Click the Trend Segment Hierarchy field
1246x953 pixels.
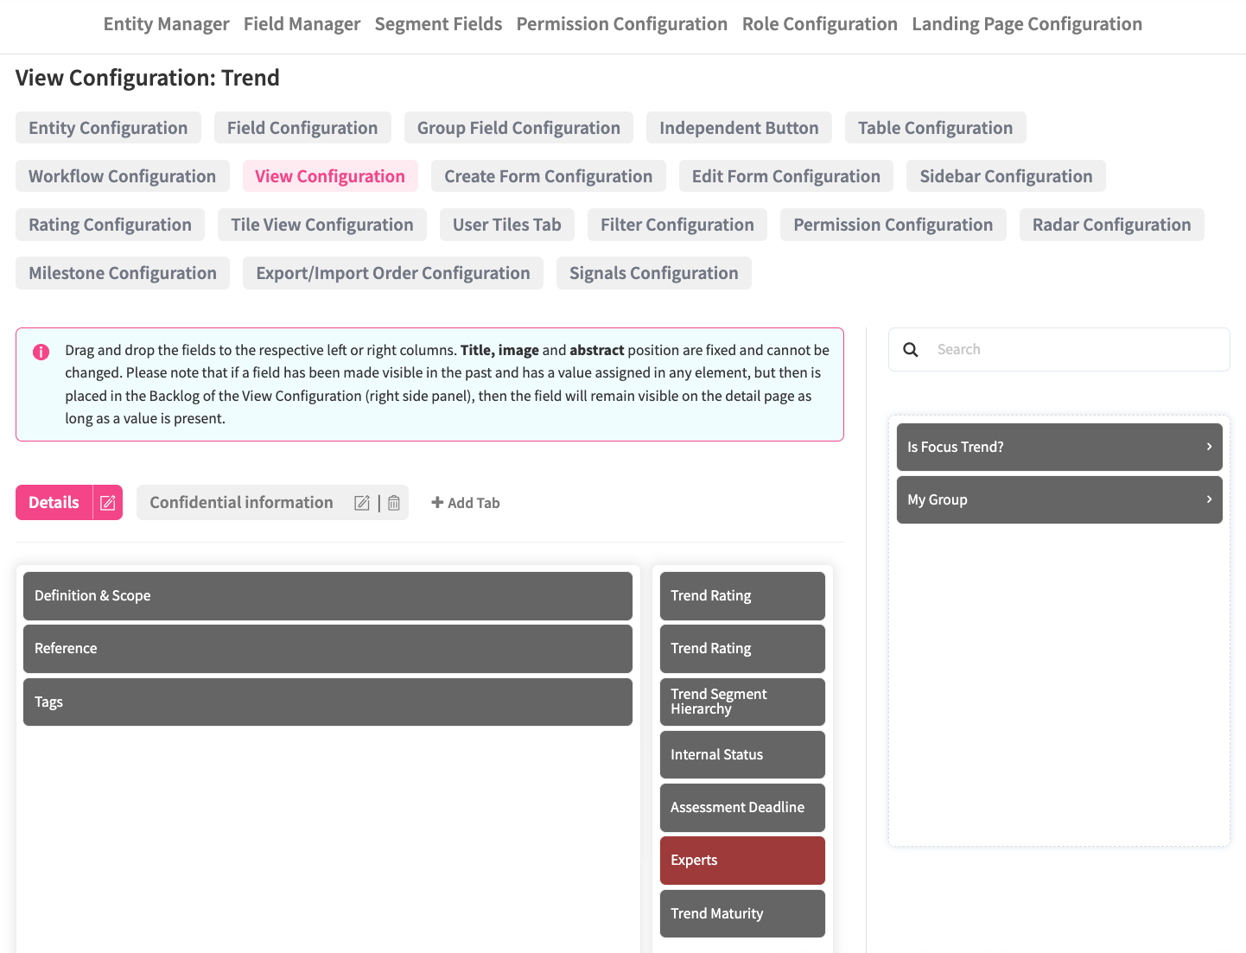742,702
